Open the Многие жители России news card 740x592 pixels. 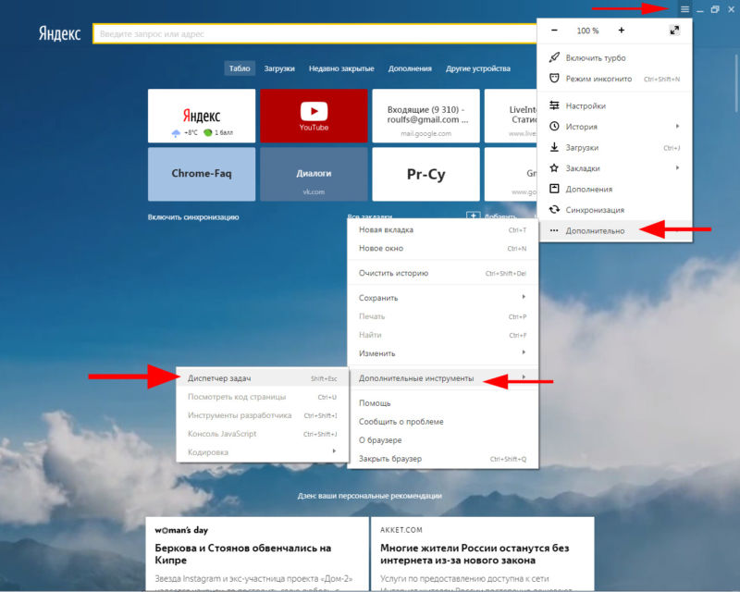click(482, 554)
